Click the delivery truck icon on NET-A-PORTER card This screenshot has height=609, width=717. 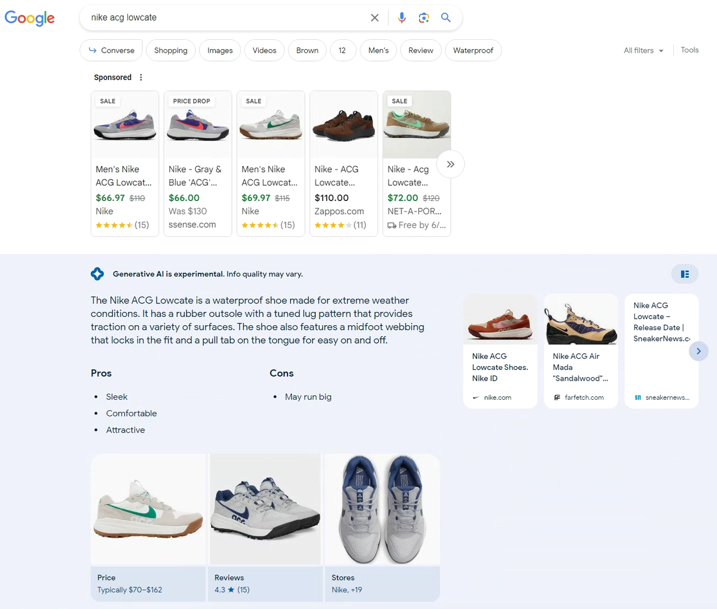pyautogui.click(x=392, y=225)
